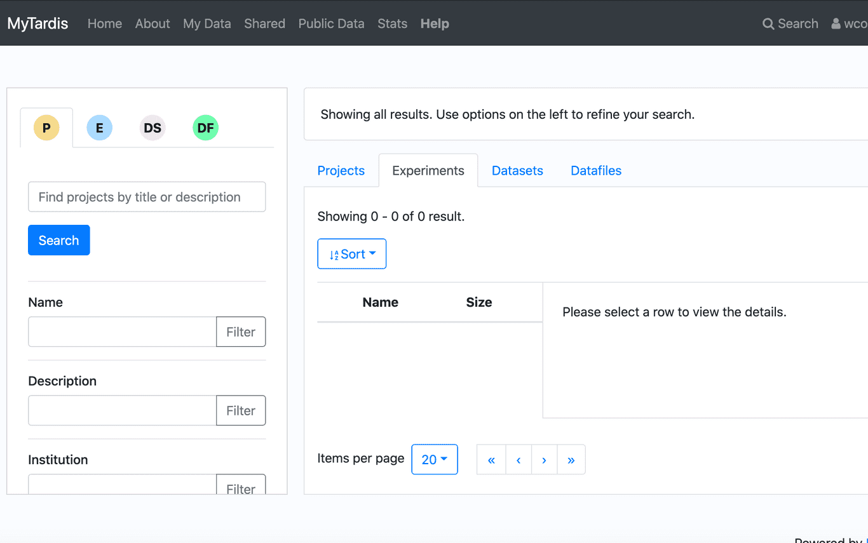Click the Size column header
Viewport: 868px width, 543px height.
click(x=479, y=302)
